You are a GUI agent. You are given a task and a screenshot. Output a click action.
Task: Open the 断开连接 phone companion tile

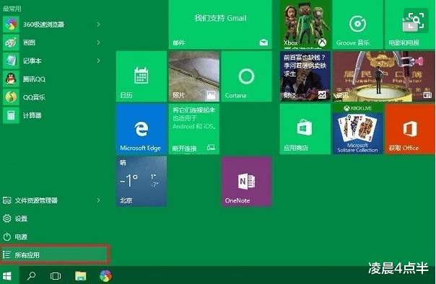194,129
